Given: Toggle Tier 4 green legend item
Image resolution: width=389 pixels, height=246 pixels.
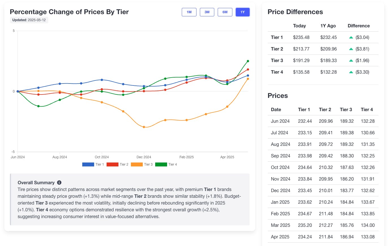Looking at the screenshot, I should [161, 164].
